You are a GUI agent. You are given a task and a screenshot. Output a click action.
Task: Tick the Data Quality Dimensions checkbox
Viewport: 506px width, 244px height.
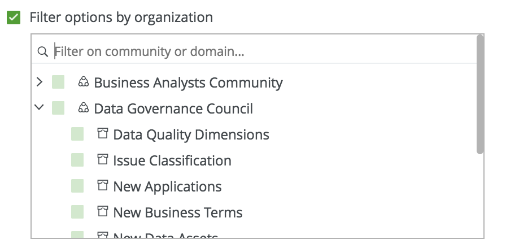click(x=77, y=134)
